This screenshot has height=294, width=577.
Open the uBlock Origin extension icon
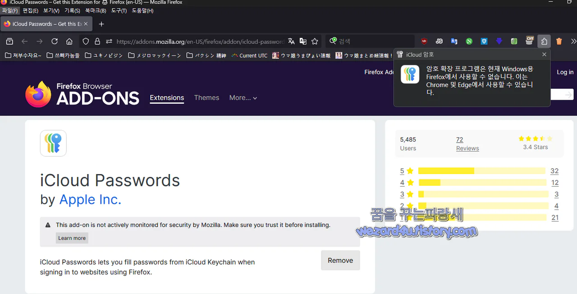424,41
